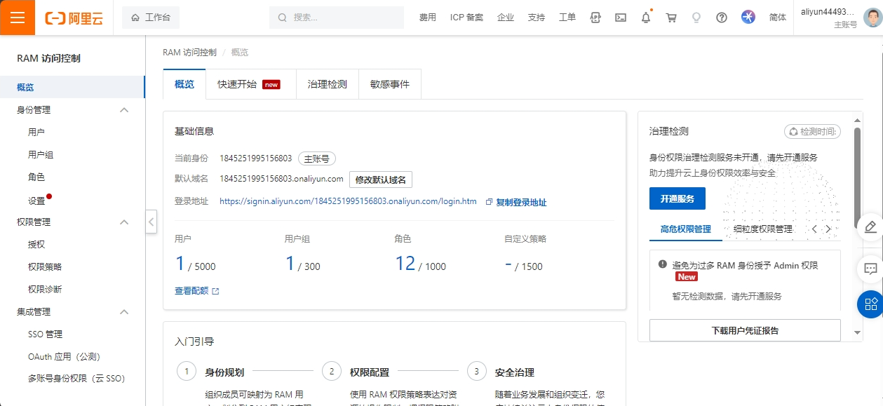This screenshot has width=883, height=406.
Task: Open the hamburger navigation menu
Action: [18, 18]
